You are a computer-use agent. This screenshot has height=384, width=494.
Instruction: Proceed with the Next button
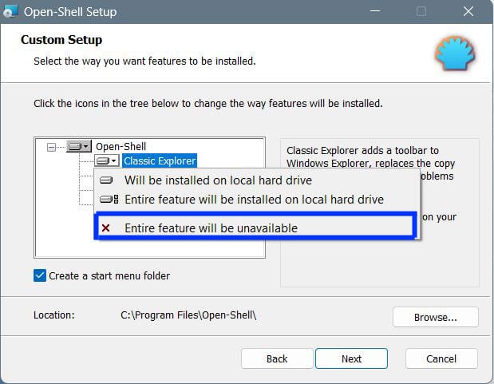351,358
